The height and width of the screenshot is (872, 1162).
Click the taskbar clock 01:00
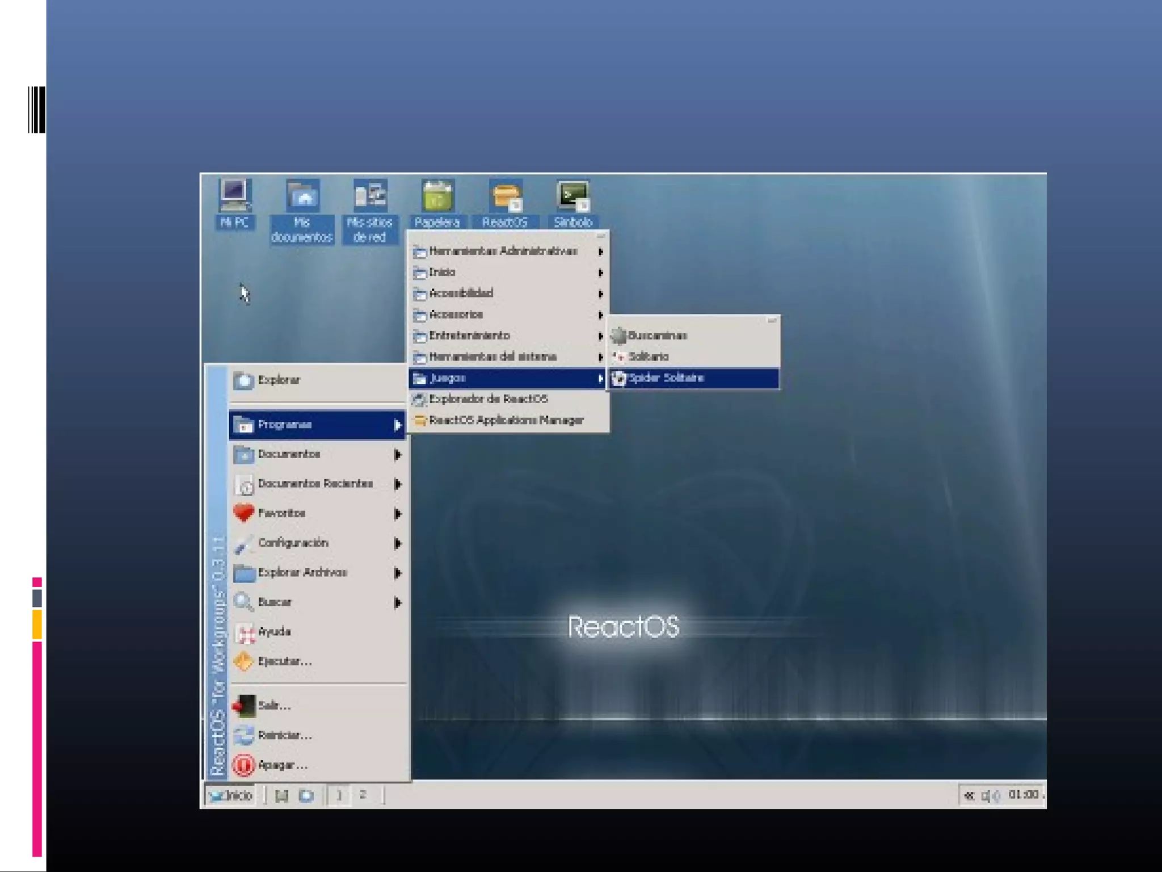point(1024,795)
